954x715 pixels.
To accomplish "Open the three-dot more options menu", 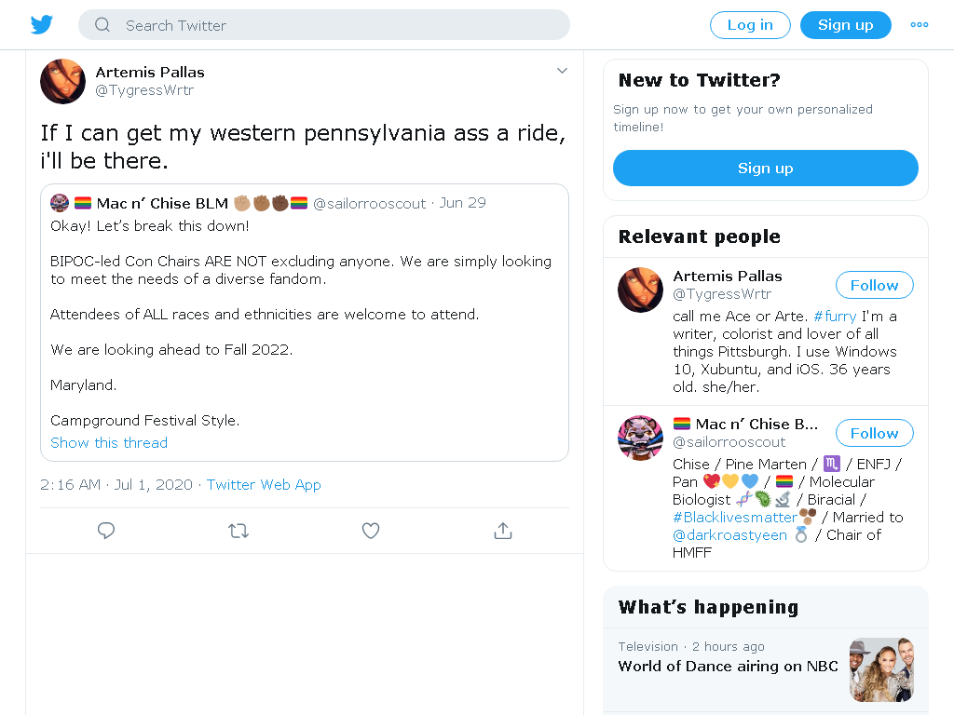I will pos(920,25).
